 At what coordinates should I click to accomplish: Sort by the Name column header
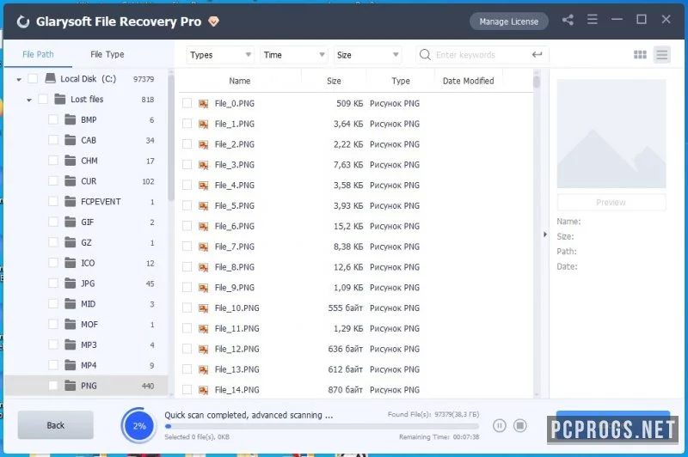240,81
